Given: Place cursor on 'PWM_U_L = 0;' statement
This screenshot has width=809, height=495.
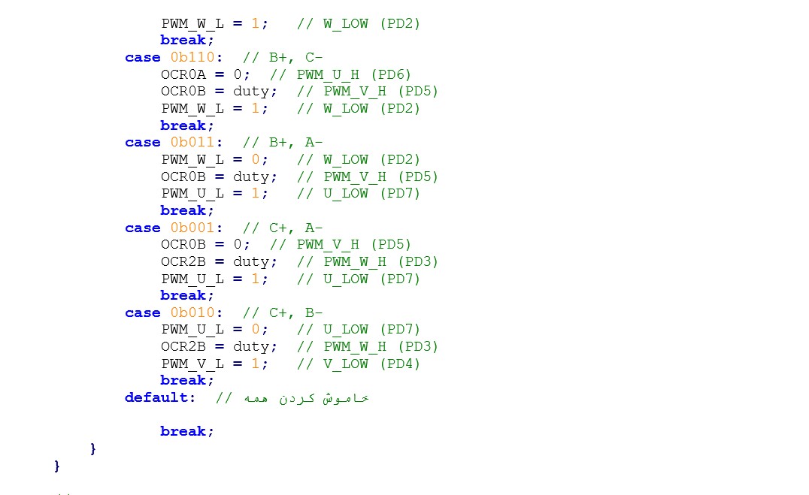Looking at the screenshot, I should tap(214, 330).
